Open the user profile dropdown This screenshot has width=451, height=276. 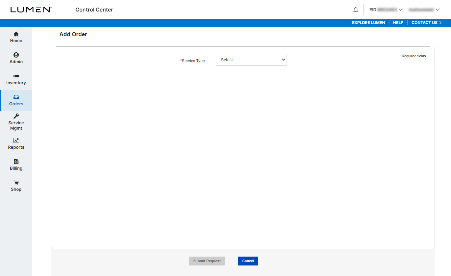point(424,10)
